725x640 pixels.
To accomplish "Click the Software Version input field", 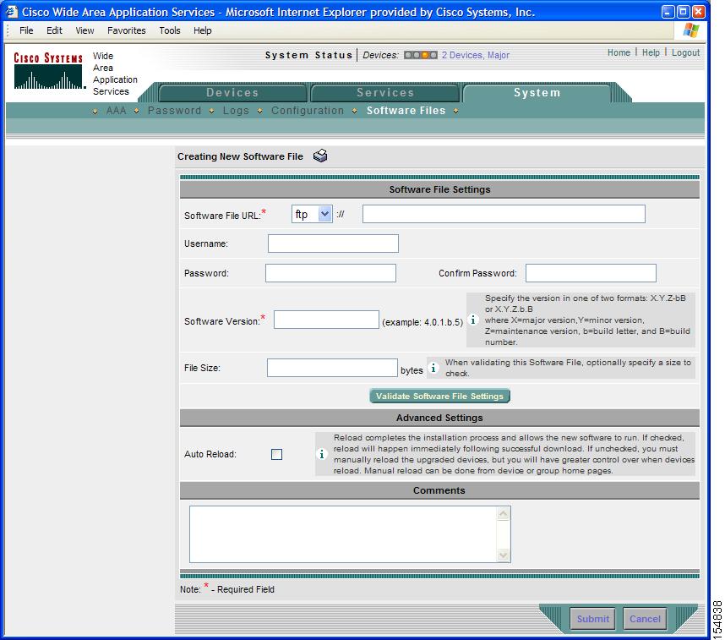I will coord(326,320).
